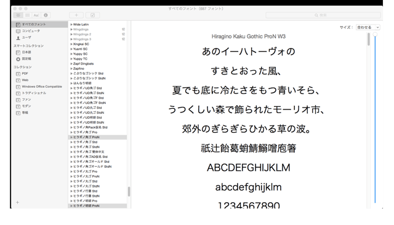Click the font list scrollbar thumb
The image size is (394, 225).
pos(129,192)
